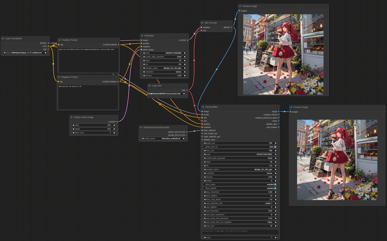Collapse the Load Checkpoint node via its dot
The width and height of the screenshot is (387, 241).
3,39
